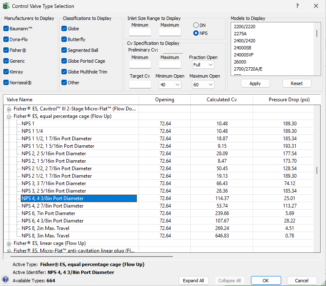Image resolution: width=326 pixels, height=286 pixels.
Task: Click the blue help icon at bottom left
Action: 5,279
